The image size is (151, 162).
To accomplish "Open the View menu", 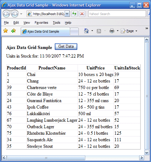I will (x=27, y=23).
